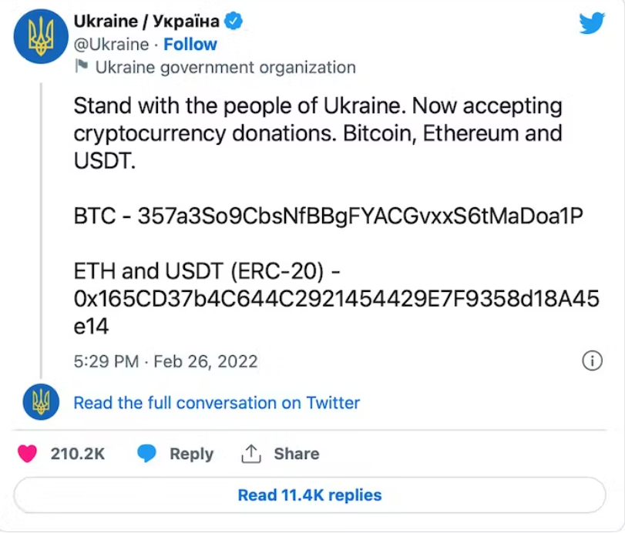
Task: Click the 210.2K likes count
Action: 78,454
